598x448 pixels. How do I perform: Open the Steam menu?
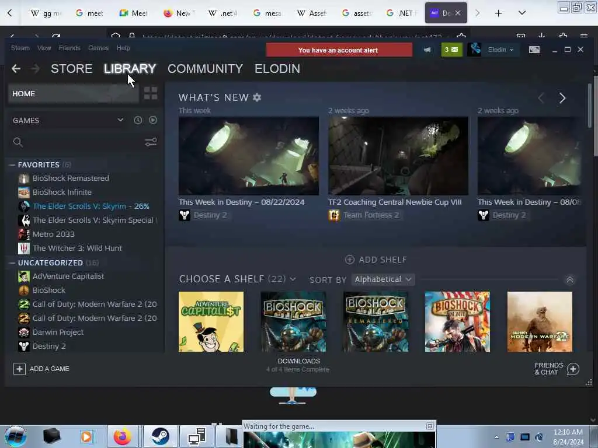(20, 48)
